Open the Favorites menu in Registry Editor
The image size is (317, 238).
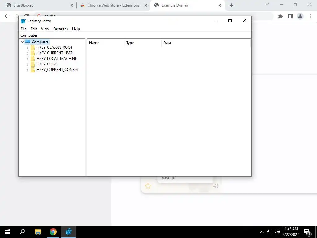click(x=60, y=29)
